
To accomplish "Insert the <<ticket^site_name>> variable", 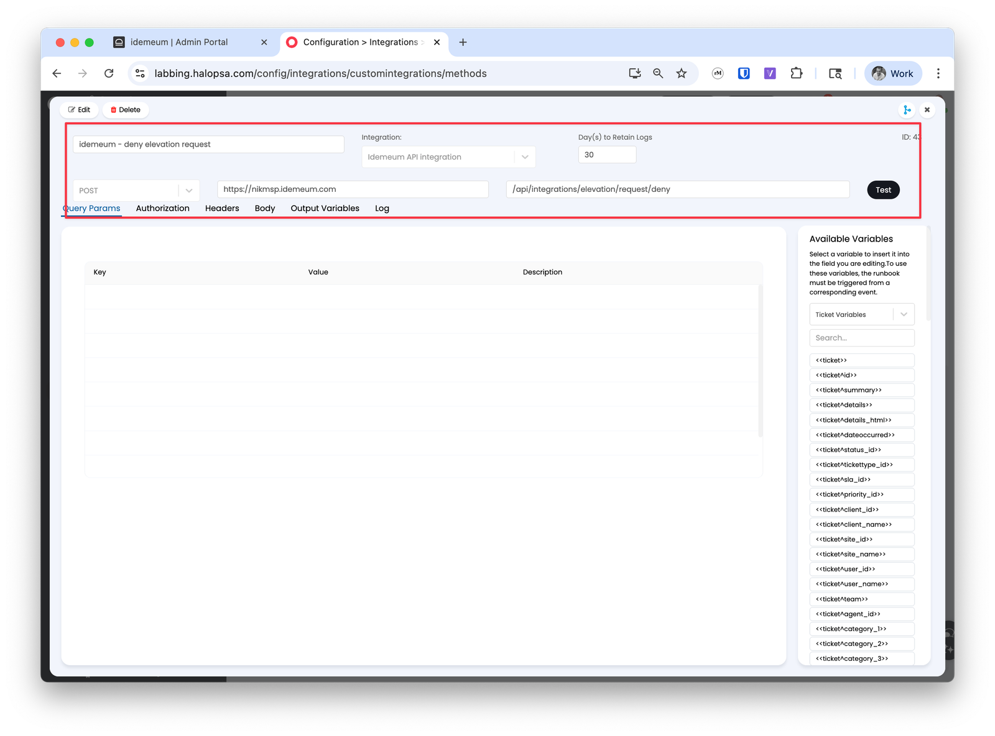I will (x=862, y=554).
